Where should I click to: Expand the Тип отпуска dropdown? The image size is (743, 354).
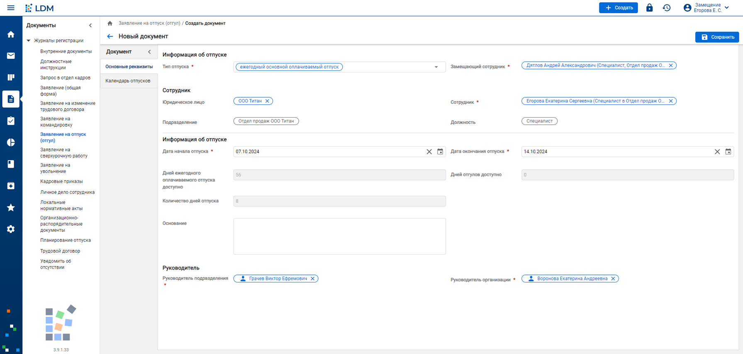[436, 67]
